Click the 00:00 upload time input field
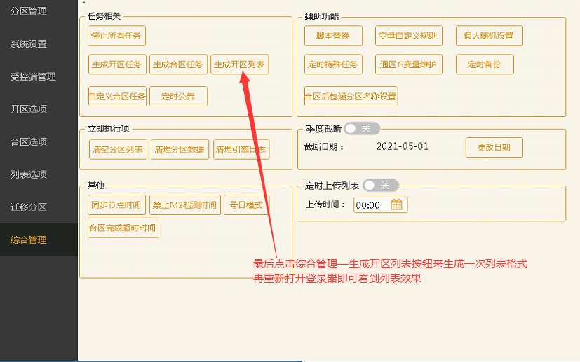Screen dimensions: 580x362 (x=370, y=205)
